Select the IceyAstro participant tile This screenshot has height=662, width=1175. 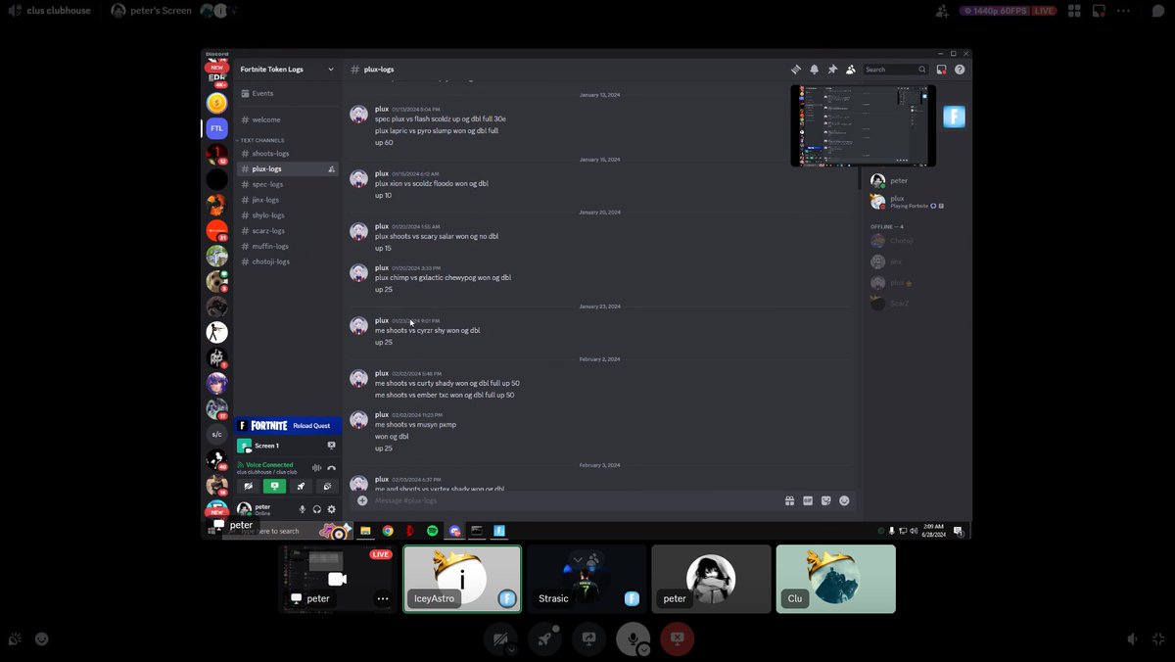pos(462,579)
